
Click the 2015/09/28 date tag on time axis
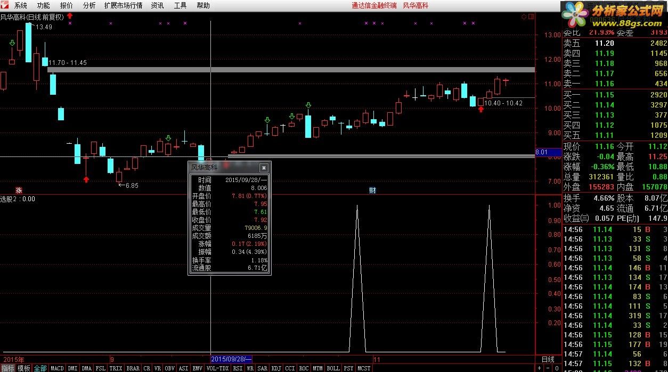point(231,360)
